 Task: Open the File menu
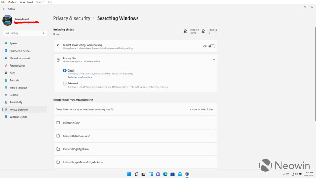pos(3,2)
